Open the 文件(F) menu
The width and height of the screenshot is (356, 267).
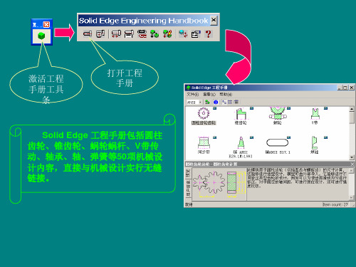coord(192,95)
